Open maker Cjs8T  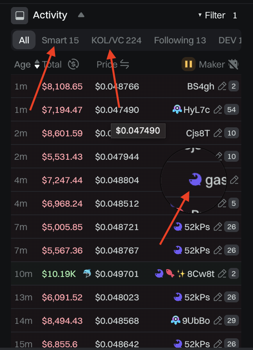point(198,133)
